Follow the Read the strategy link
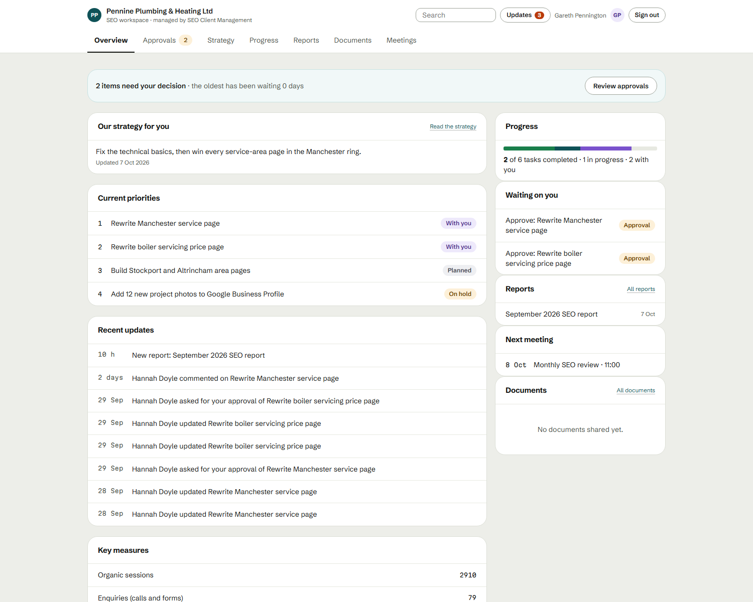 (453, 126)
